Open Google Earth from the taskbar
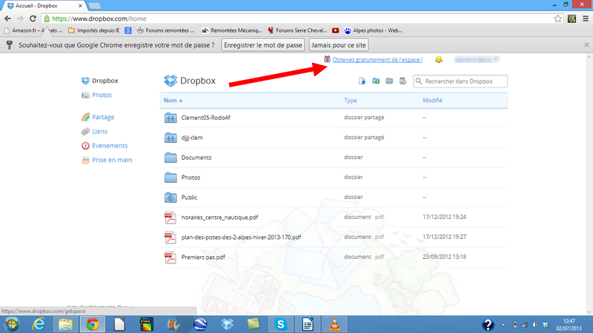Viewport: 593px width, 333px height. click(x=200, y=324)
